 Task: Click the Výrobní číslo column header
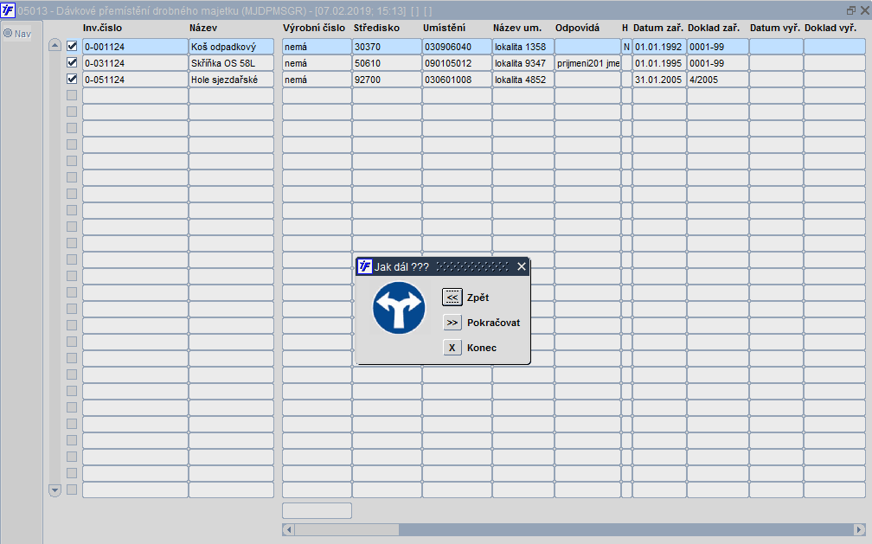[x=314, y=28]
